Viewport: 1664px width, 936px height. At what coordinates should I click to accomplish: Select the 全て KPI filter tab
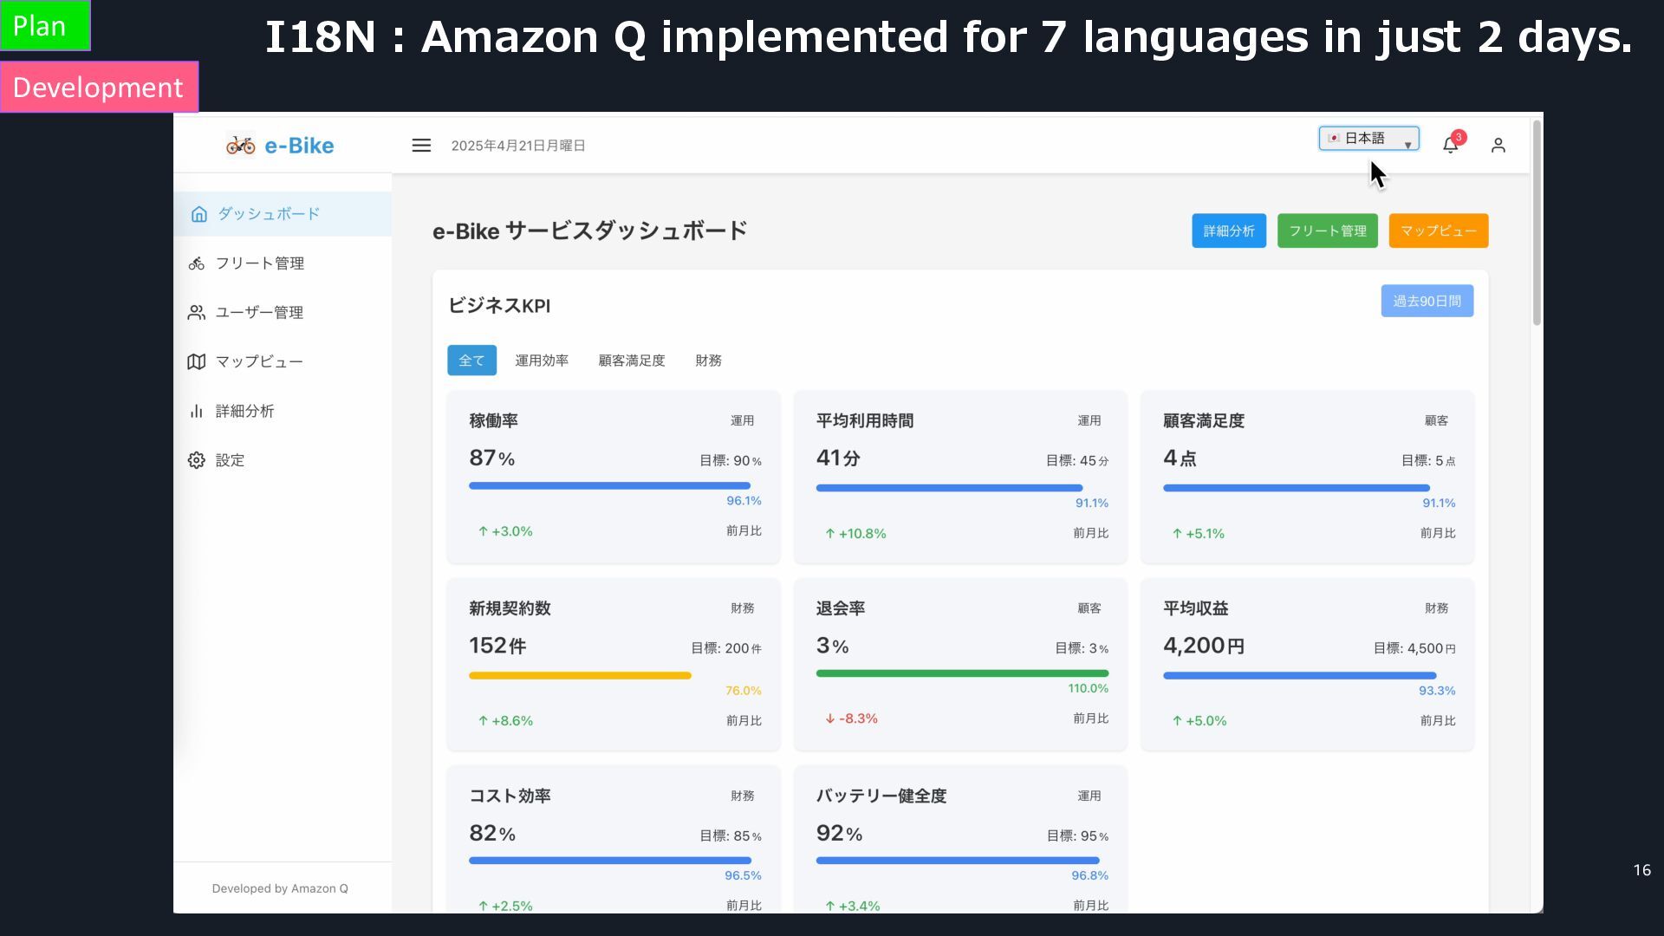[x=471, y=361]
